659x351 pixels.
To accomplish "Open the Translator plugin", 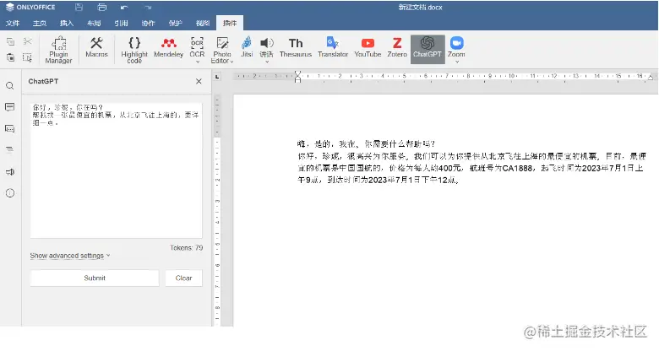I will click(x=332, y=46).
